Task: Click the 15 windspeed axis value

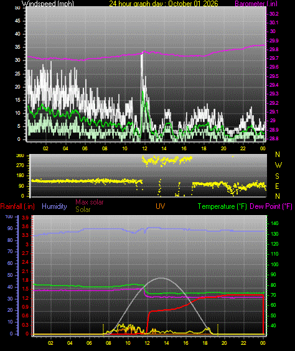Action: pos(17,100)
